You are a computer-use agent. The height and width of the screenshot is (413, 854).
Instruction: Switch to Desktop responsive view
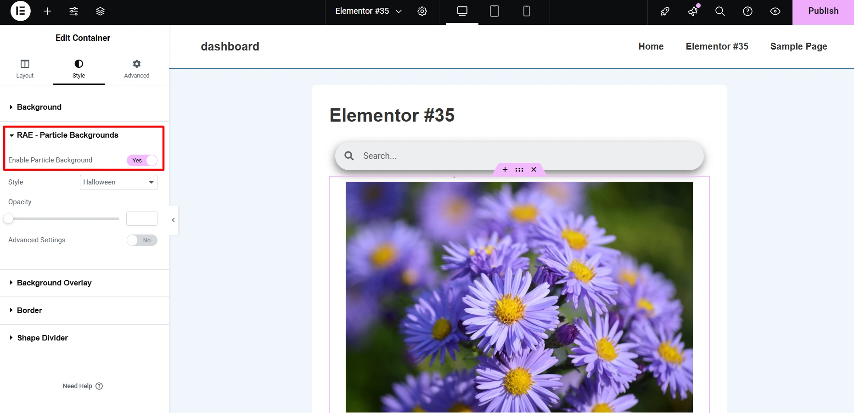(x=462, y=11)
